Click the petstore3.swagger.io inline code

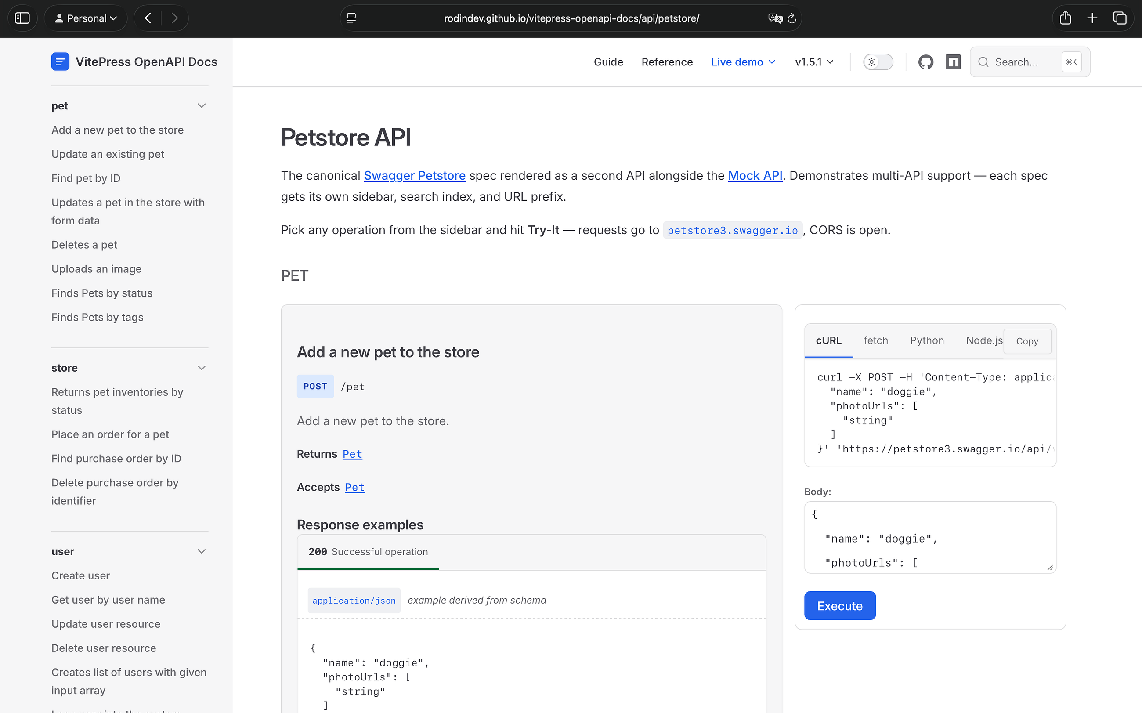point(732,230)
